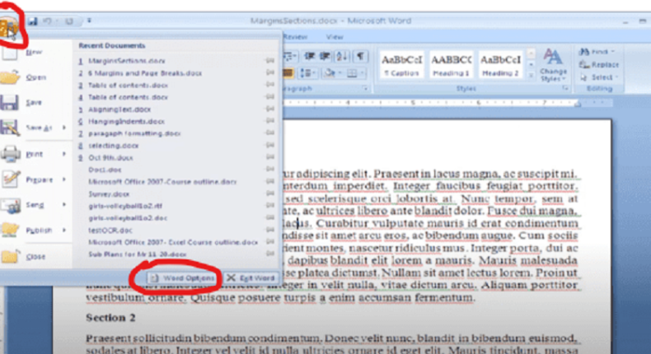Pin selecting.docx to recent list
The width and height of the screenshot is (651, 354).
[270, 145]
